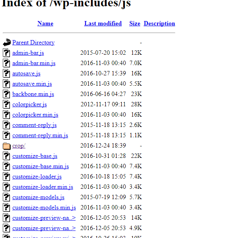Open the comment-reply.min.js file link

tap(40, 135)
